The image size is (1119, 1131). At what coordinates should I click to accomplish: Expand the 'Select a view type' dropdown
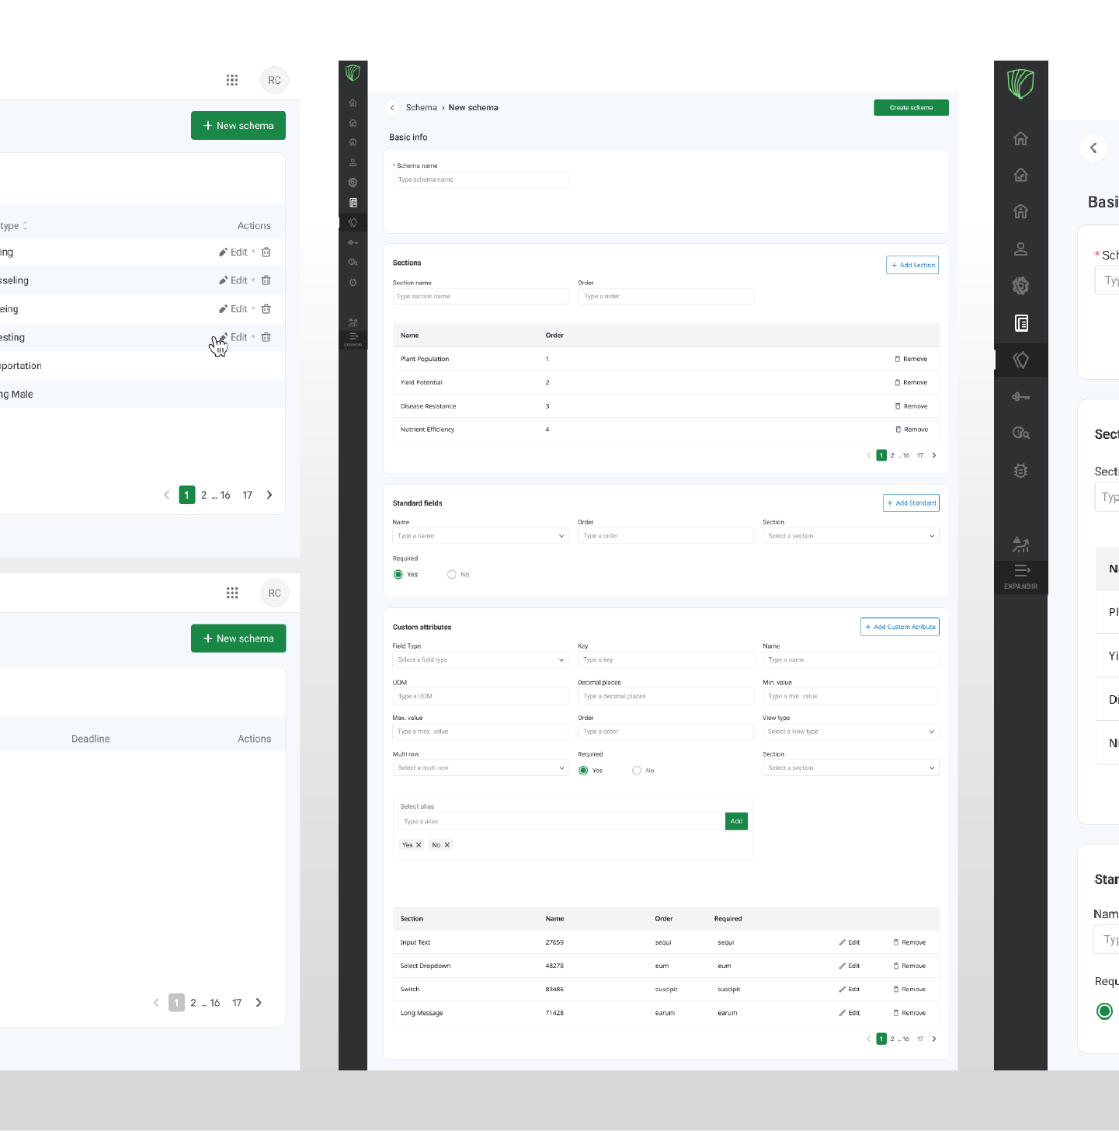(x=850, y=732)
